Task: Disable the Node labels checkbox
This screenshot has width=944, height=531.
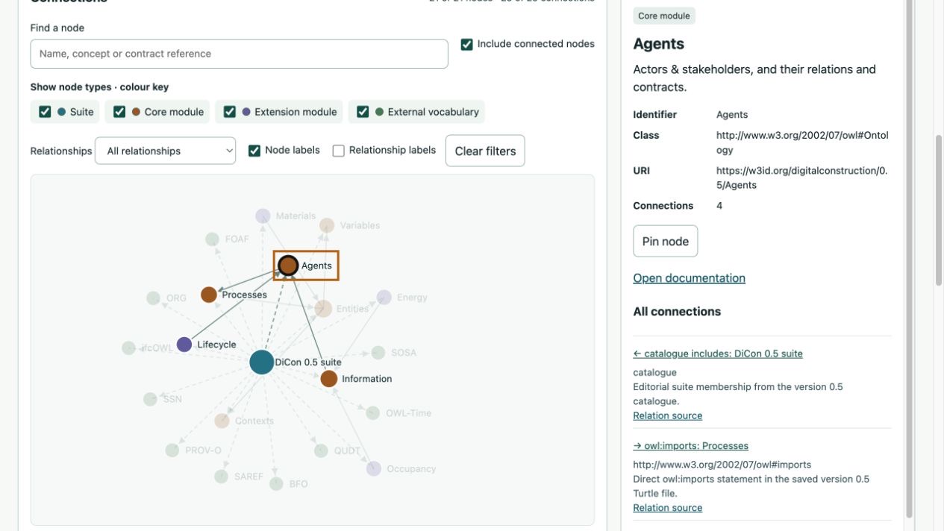Action: 254,151
